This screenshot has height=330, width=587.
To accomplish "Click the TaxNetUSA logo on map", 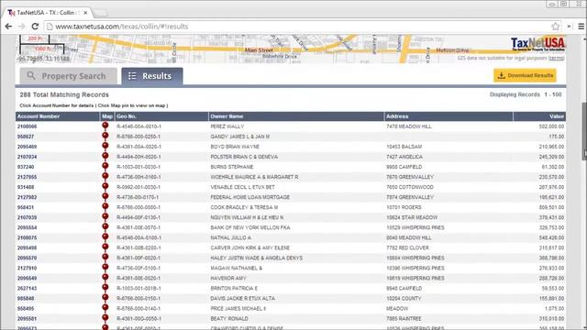I will 538,44.
